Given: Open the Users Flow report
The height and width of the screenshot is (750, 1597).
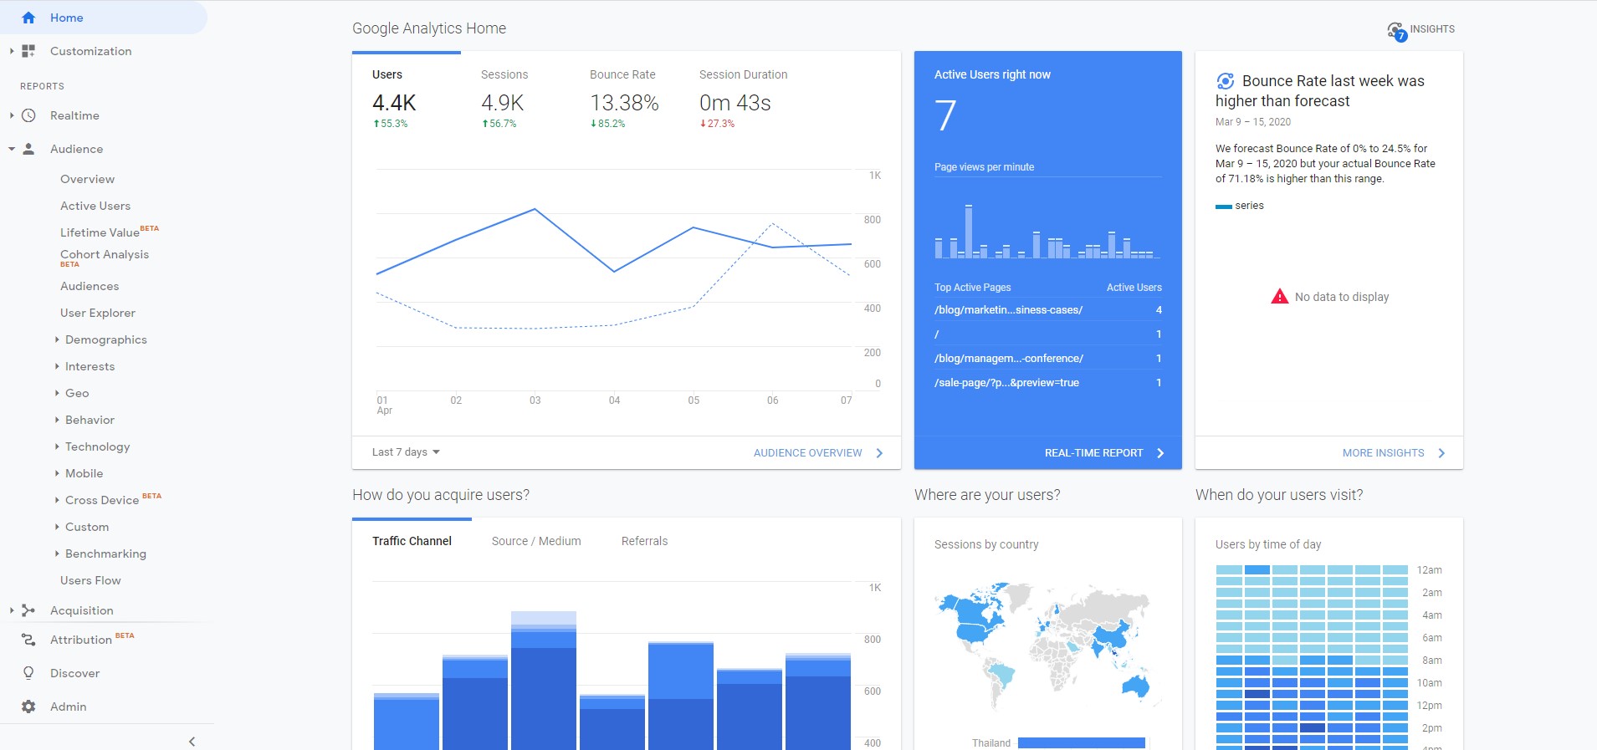Looking at the screenshot, I should [x=90, y=580].
